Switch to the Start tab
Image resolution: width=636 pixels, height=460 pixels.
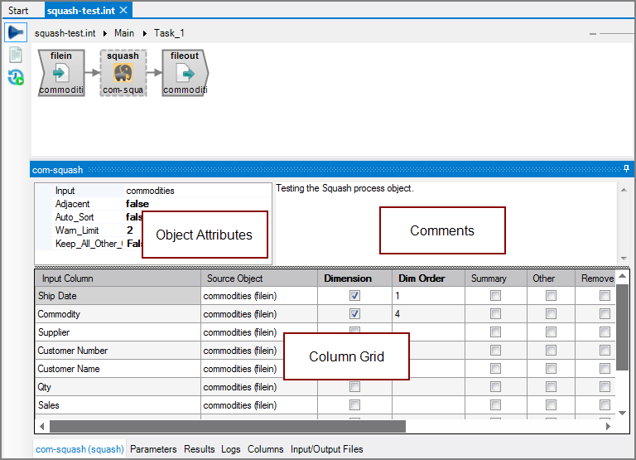coord(18,11)
